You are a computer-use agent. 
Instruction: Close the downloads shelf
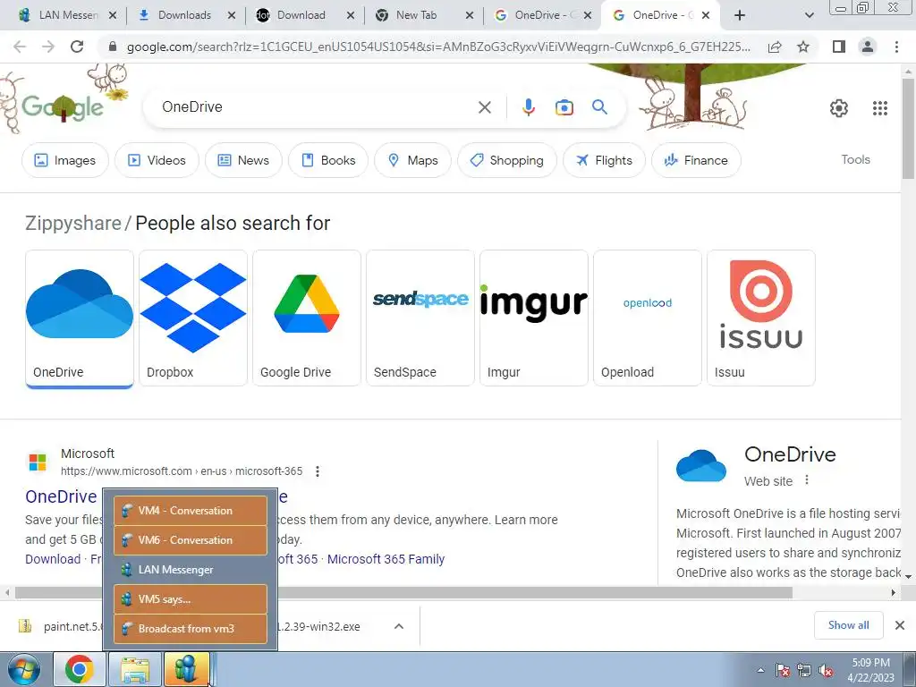click(900, 625)
